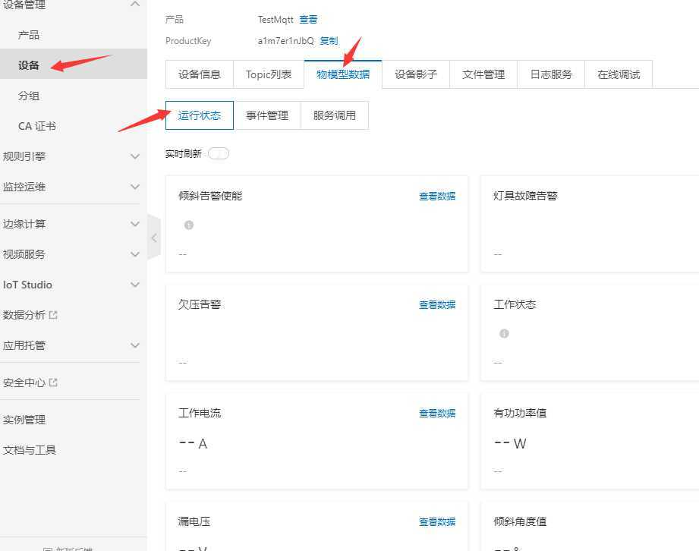Open 安全中心 in the sidebar
Screen dimensions: 699x551
[24, 383]
